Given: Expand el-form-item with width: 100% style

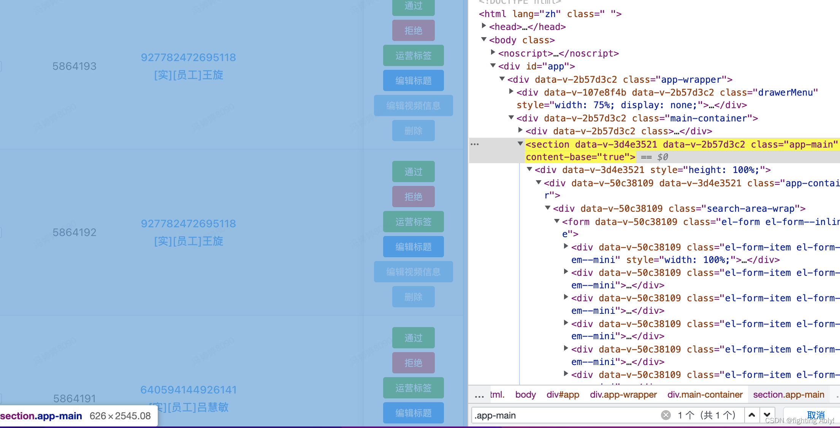Looking at the screenshot, I should 566,246.
